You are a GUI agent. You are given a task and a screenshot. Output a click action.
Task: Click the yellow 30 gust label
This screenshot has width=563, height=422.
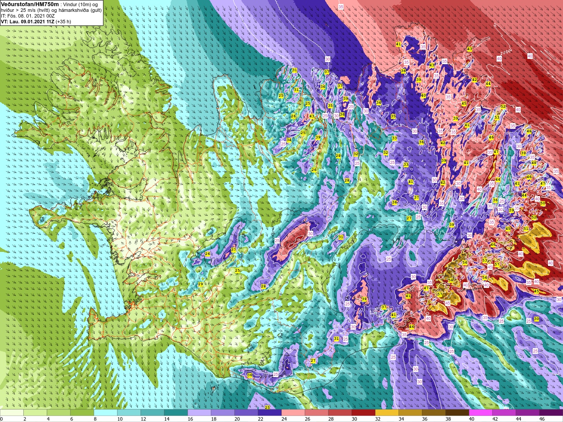[x=537, y=319]
